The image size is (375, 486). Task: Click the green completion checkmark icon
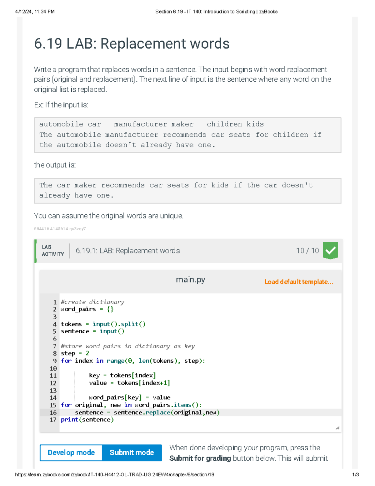click(331, 251)
